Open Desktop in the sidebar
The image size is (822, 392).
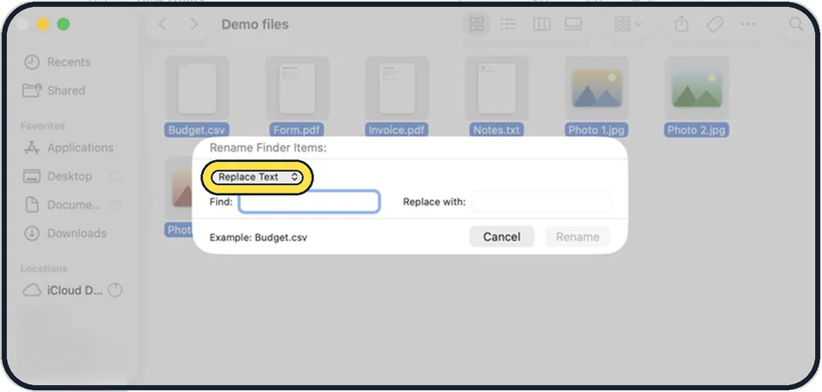(x=58, y=176)
